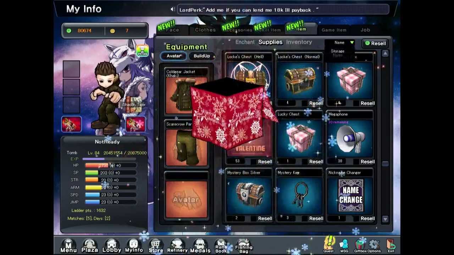This screenshot has width=454, height=255.
Task: Check the Resell box for Mystery Key
Action: click(x=305, y=219)
